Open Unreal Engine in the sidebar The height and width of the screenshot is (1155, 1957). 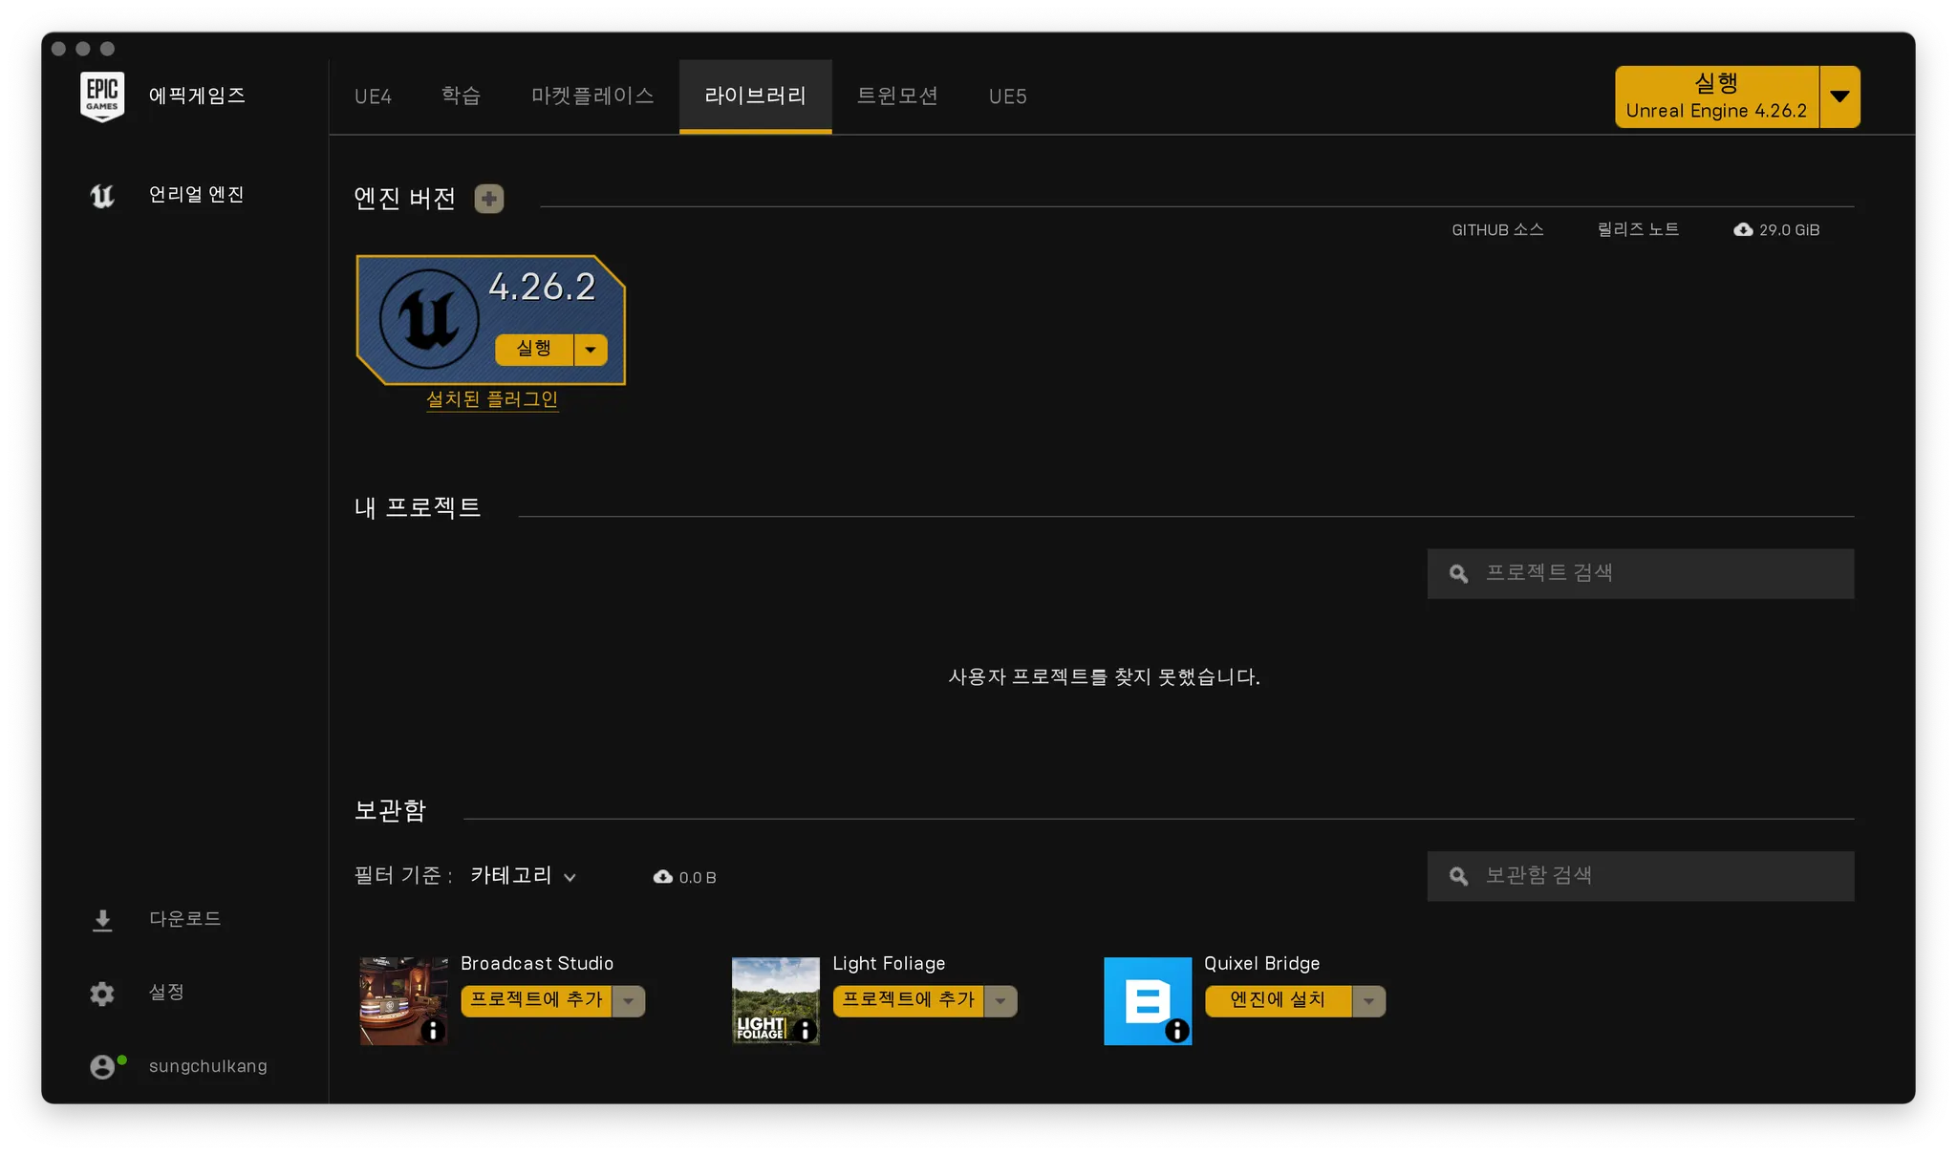(196, 195)
